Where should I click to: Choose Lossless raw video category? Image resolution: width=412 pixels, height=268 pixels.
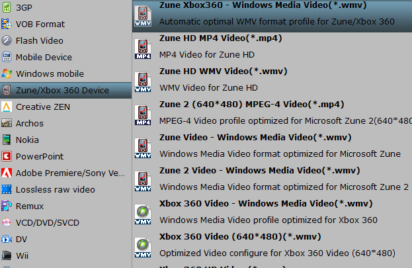65,189
